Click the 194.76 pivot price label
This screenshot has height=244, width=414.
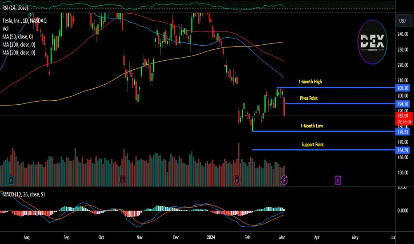(402, 104)
